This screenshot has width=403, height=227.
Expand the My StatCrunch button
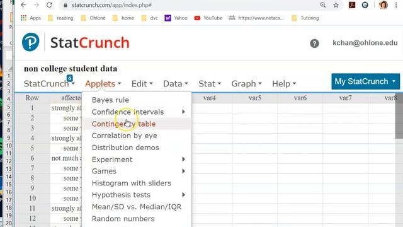pos(365,81)
